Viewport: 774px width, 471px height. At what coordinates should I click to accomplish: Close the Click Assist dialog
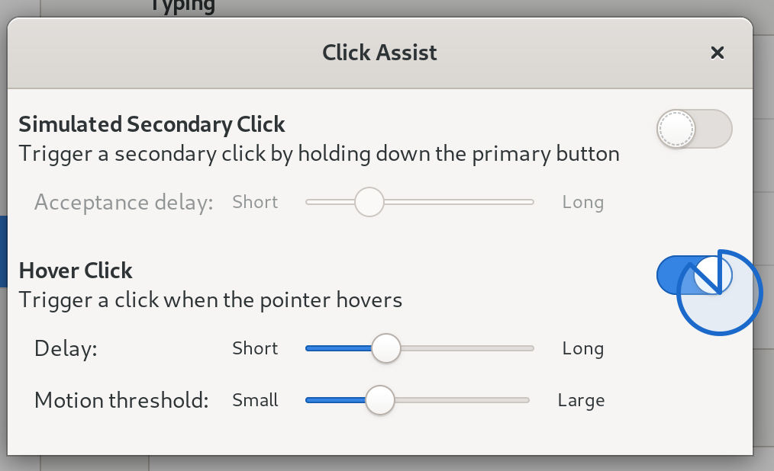point(718,53)
